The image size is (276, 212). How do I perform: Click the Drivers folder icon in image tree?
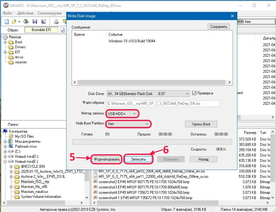tap(11, 47)
